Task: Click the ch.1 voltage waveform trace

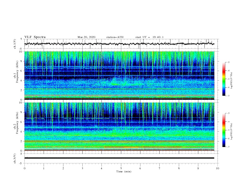Action: 119,44
